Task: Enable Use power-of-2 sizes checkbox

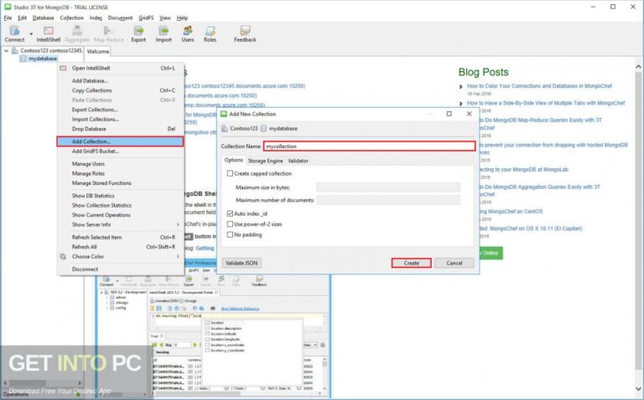Action: (x=230, y=224)
